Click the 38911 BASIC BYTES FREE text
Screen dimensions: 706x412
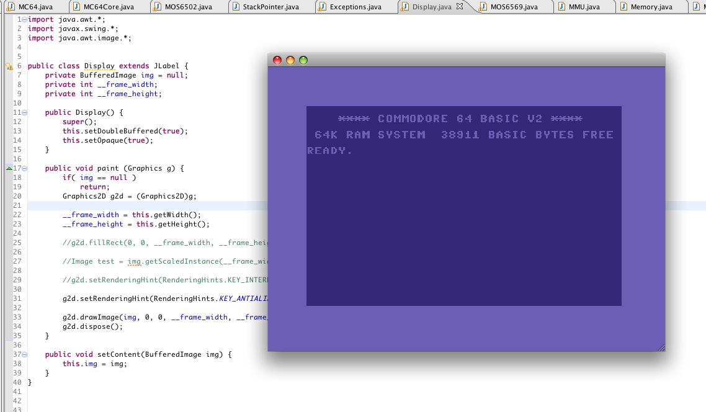(x=527, y=135)
